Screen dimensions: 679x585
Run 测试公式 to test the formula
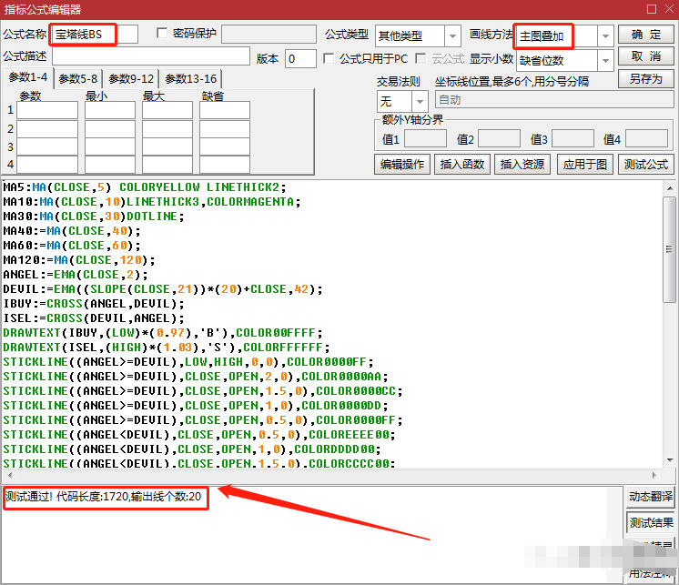coord(645,164)
